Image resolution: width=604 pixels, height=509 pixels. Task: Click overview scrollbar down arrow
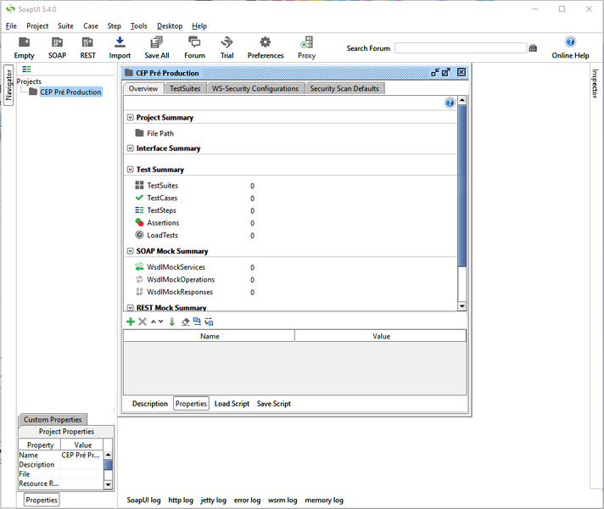(461, 306)
